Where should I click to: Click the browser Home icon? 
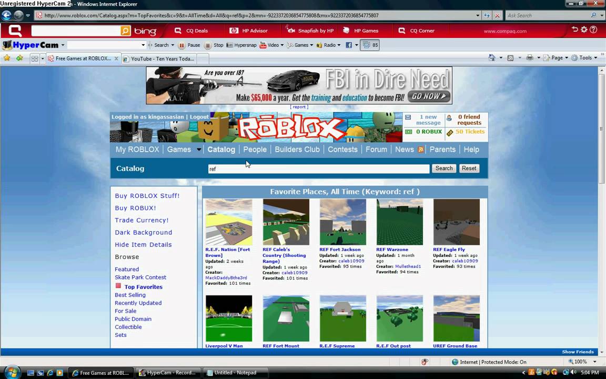(492, 57)
